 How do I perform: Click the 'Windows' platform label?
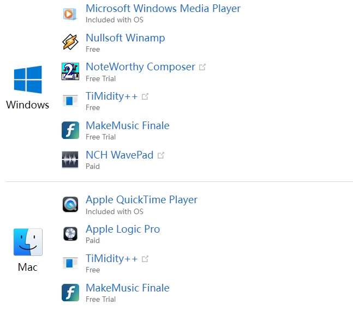27,105
